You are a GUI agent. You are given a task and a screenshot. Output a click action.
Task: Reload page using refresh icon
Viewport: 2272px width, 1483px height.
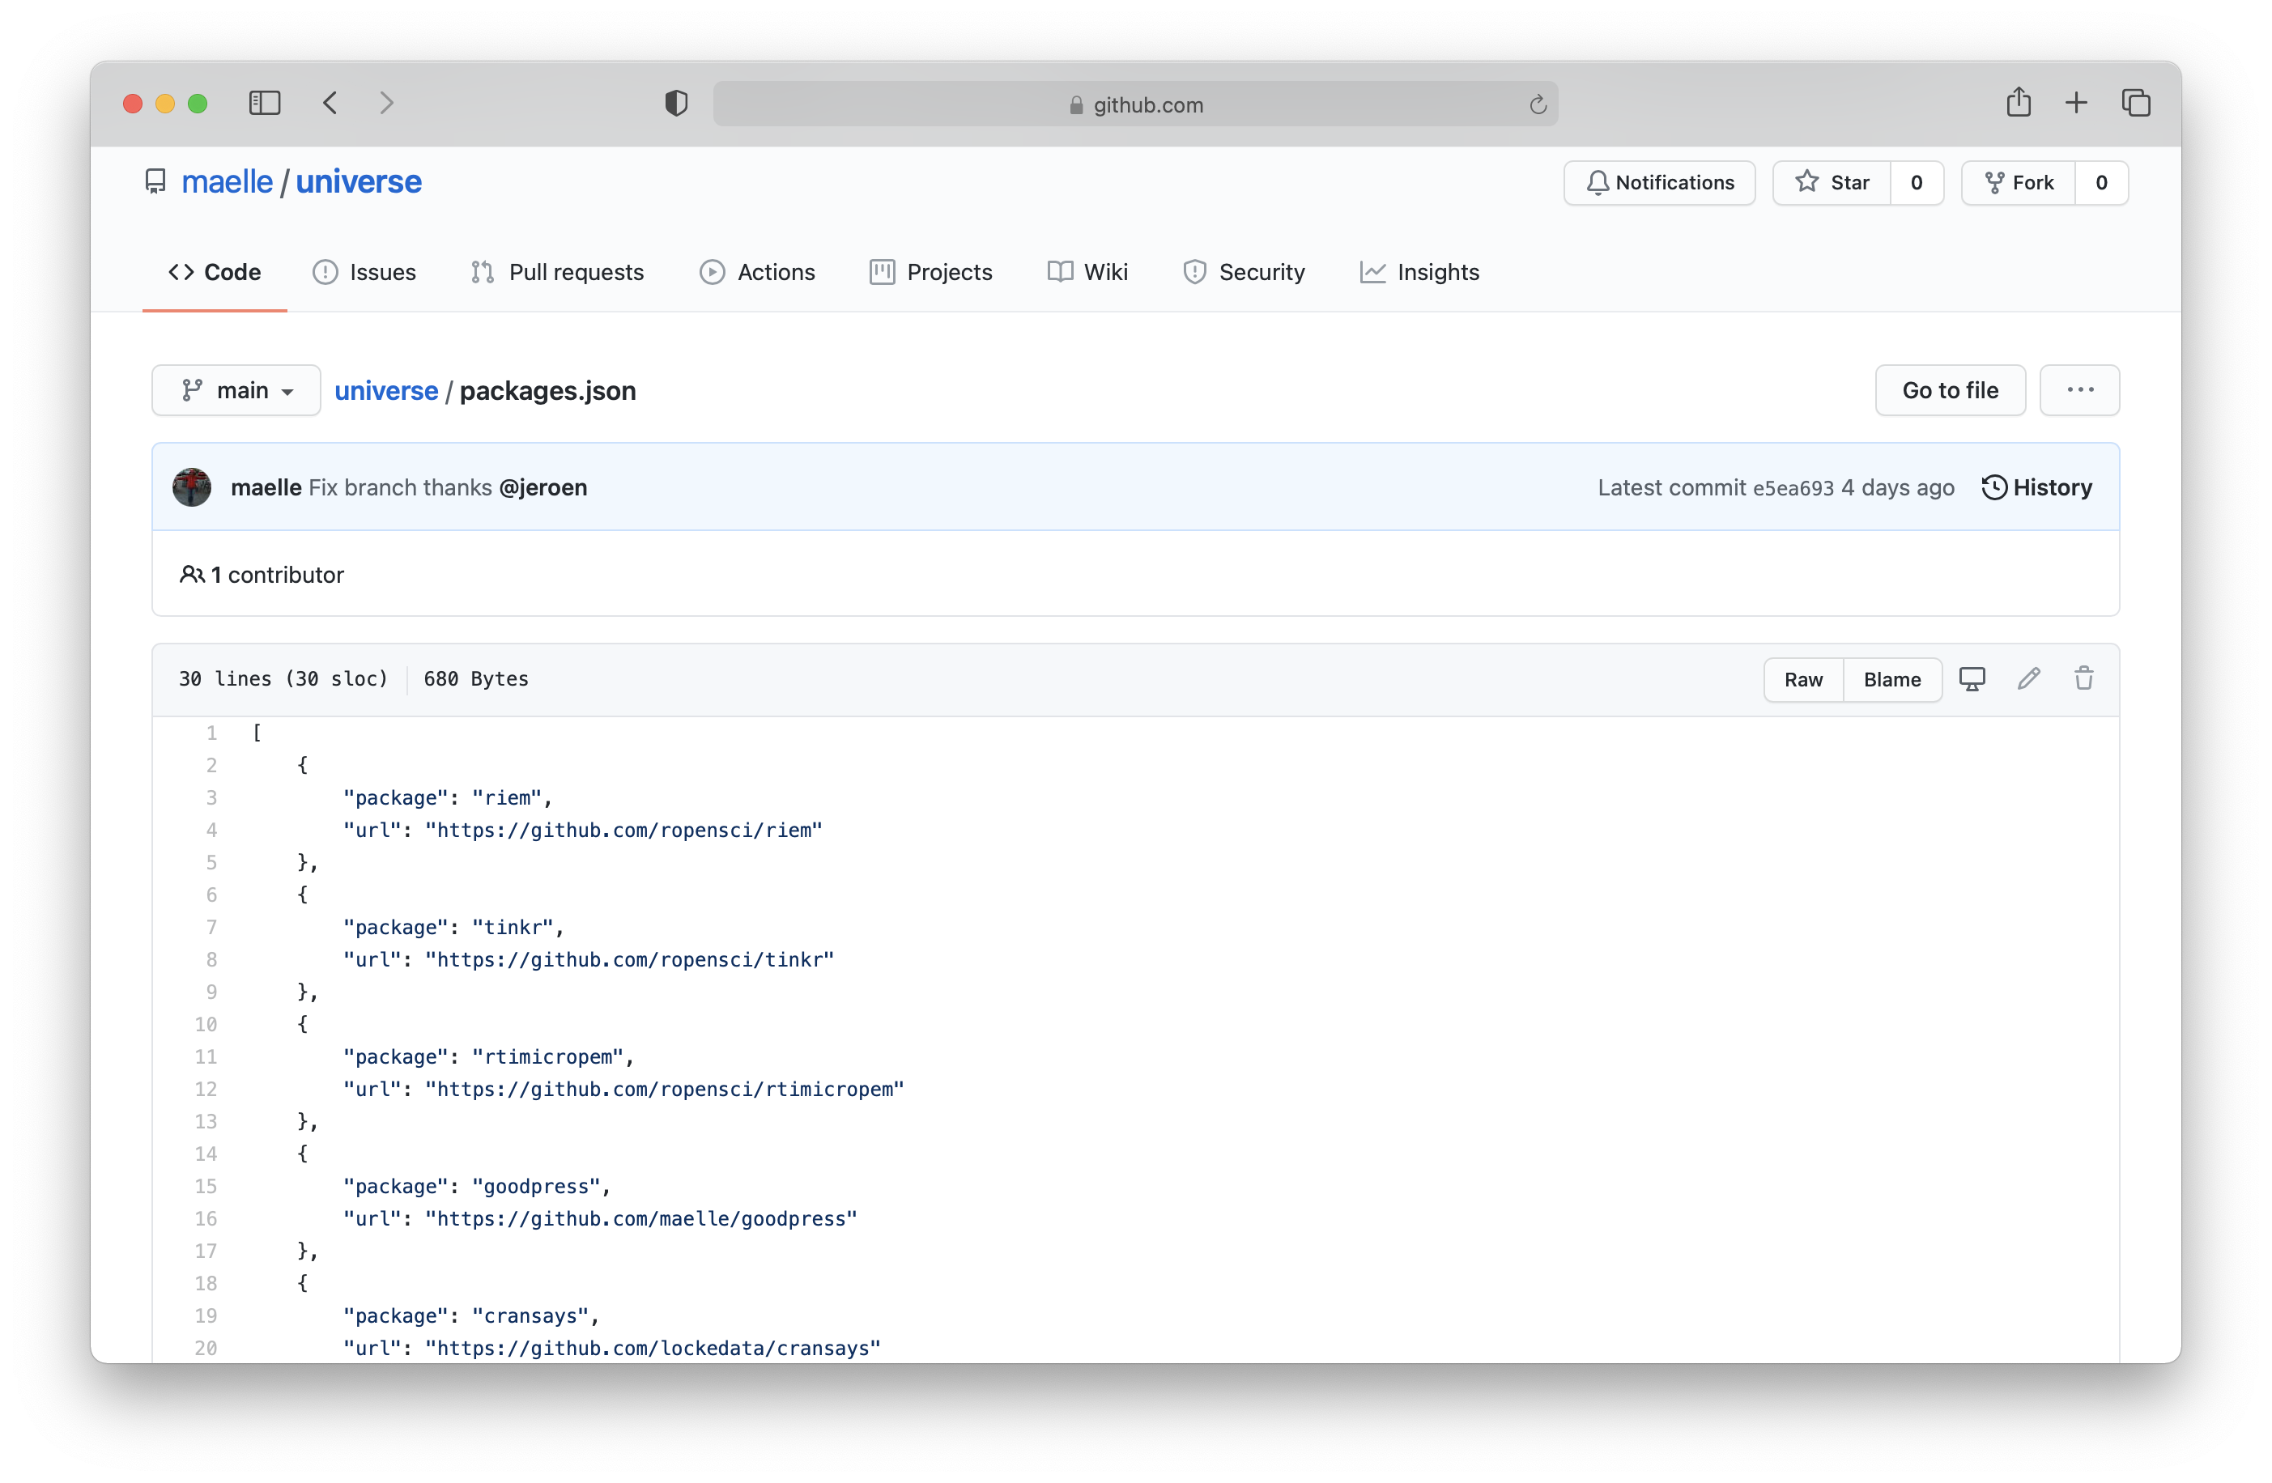coord(1537,105)
